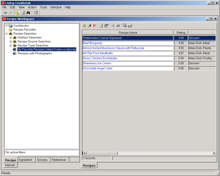220x176 pixels.
Task: Expand the Cookbooks tree node
Action: click(x=7, y=25)
